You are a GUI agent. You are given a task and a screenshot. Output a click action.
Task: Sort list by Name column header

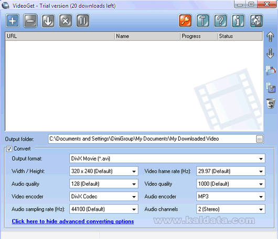coord(147,36)
